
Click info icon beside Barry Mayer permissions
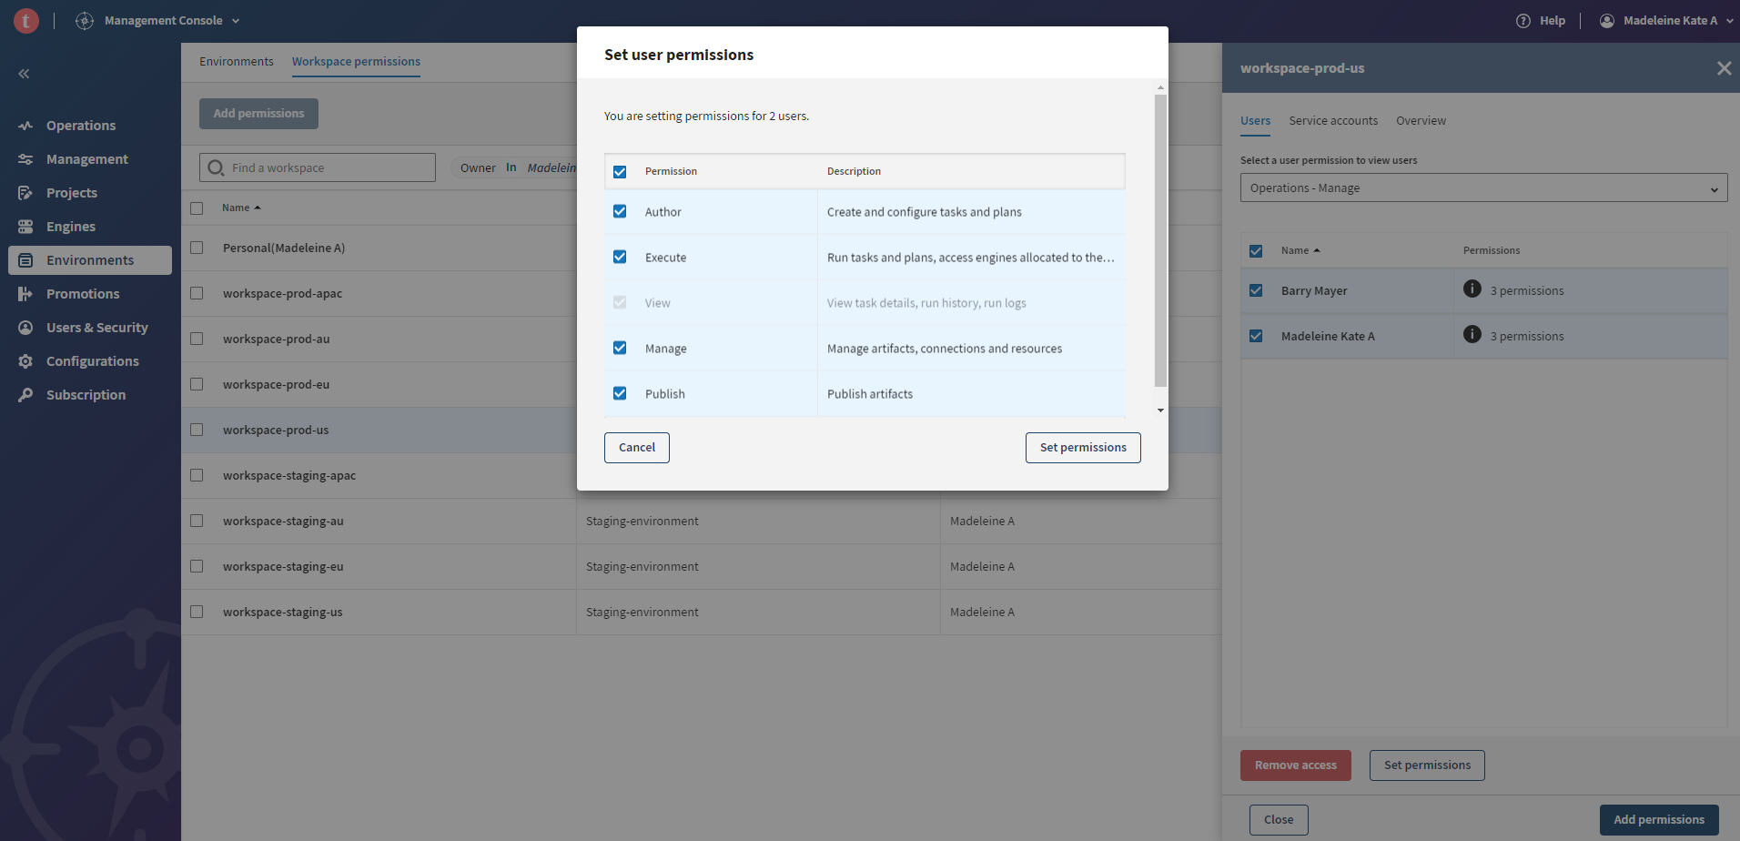pyautogui.click(x=1472, y=289)
